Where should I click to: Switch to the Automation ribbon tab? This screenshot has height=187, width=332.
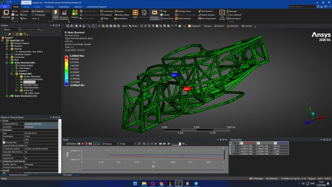click(x=64, y=7)
